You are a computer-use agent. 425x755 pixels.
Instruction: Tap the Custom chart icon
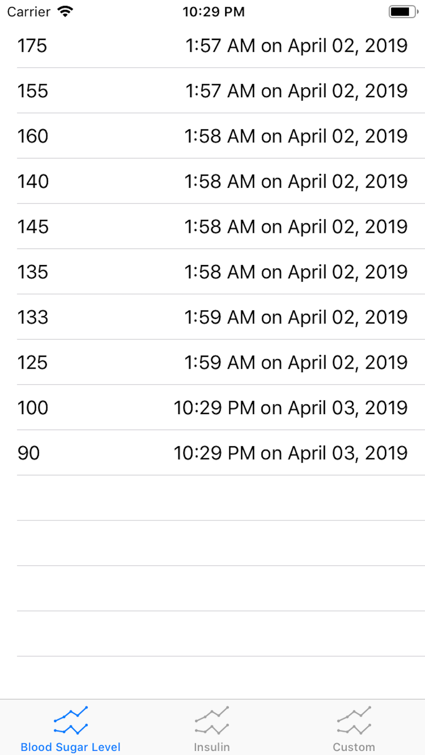click(x=354, y=720)
